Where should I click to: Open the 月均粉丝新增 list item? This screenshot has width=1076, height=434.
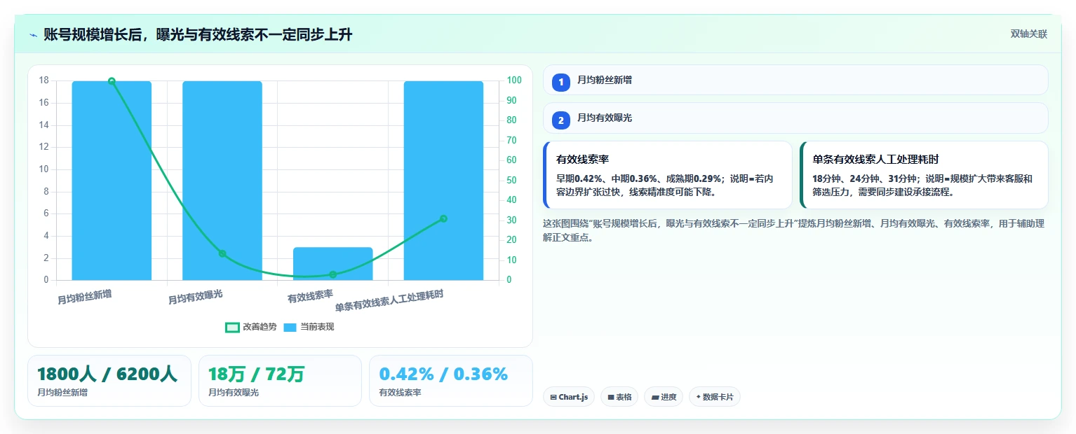795,80
